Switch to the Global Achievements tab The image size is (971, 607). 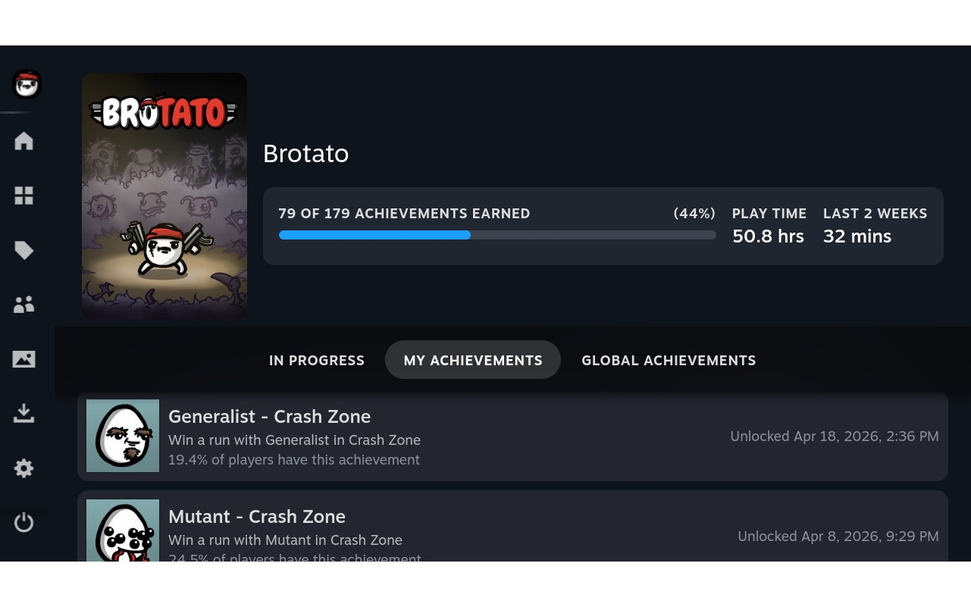click(x=669, y=361)
